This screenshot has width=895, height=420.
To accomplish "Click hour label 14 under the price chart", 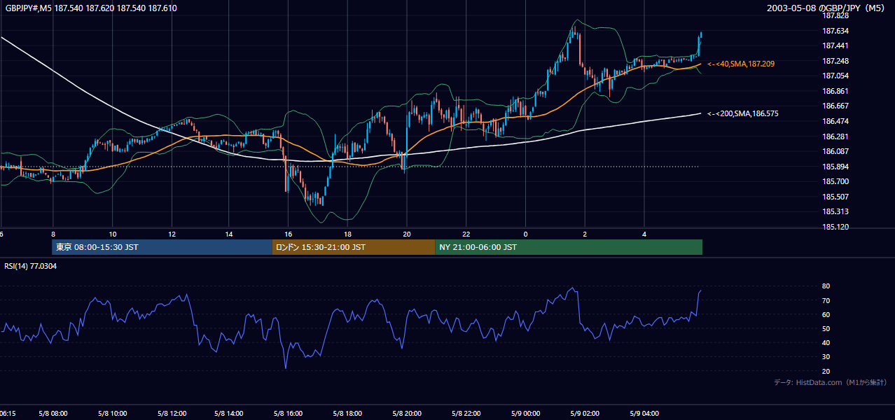I will point(230,233).
